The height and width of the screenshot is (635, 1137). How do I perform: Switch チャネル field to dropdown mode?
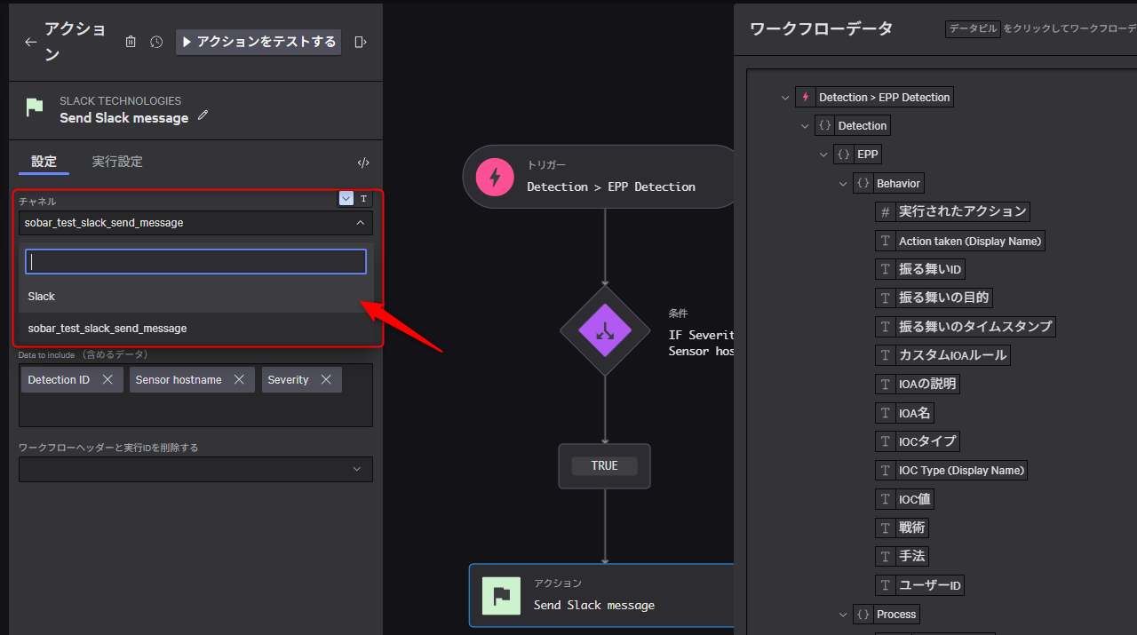pyautogui.click(x=346, y=199)
